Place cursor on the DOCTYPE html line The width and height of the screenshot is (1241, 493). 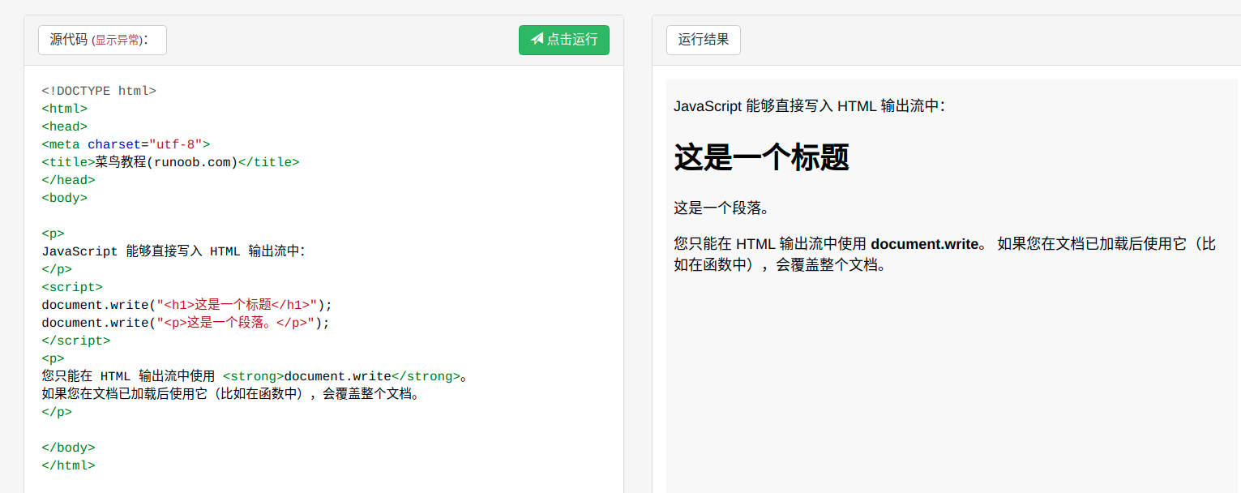[x=99, y=91]
